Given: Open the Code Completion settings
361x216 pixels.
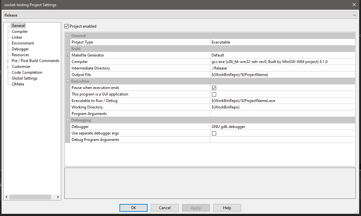Looking at the screenshot, I should [26, 72].
